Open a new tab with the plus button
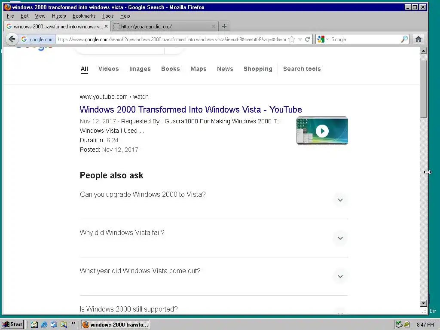The height and width of the screenshot is (330, 440). 224,26
